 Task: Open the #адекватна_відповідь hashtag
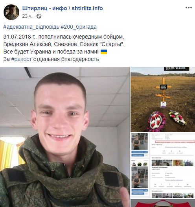point(31,27)
